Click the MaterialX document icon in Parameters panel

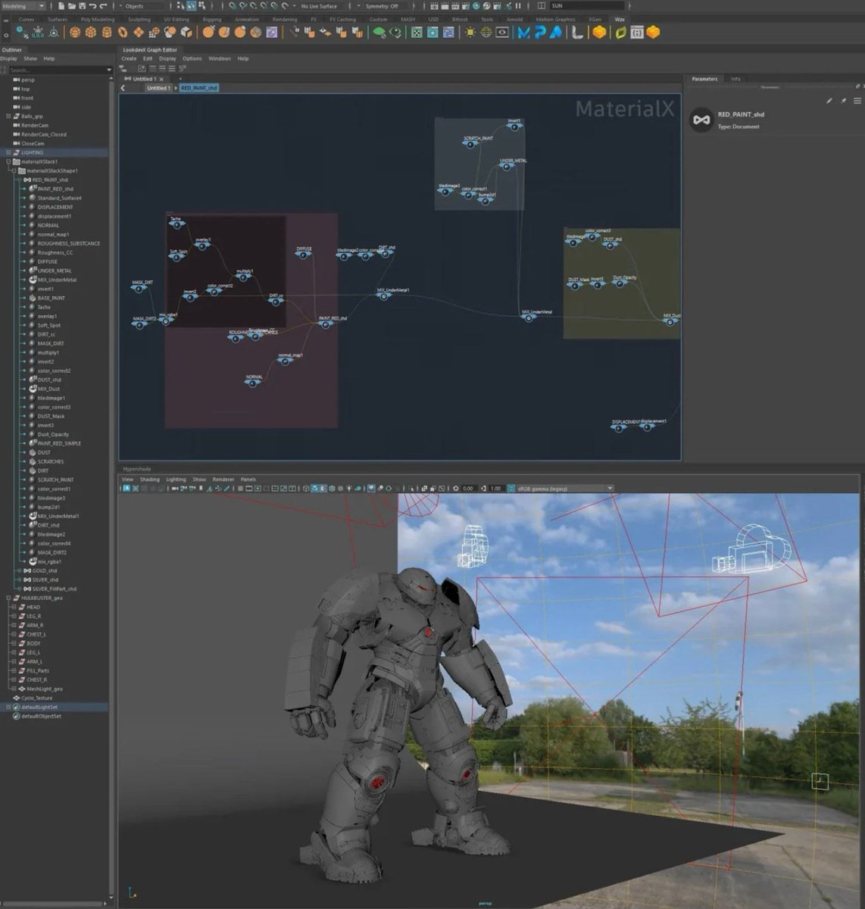[x=701, y=120]
